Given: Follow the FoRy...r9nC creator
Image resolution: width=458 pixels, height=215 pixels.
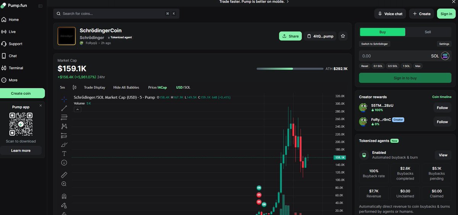Looking at the screenshot, I should click(x=442, y=122).
